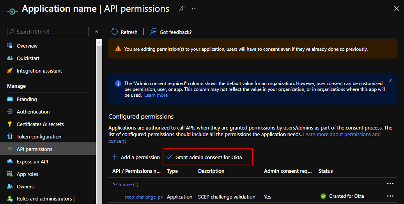The width and height of the screenshot is (404, 204).
Task: Click the App roles icon
Action: 10,174
